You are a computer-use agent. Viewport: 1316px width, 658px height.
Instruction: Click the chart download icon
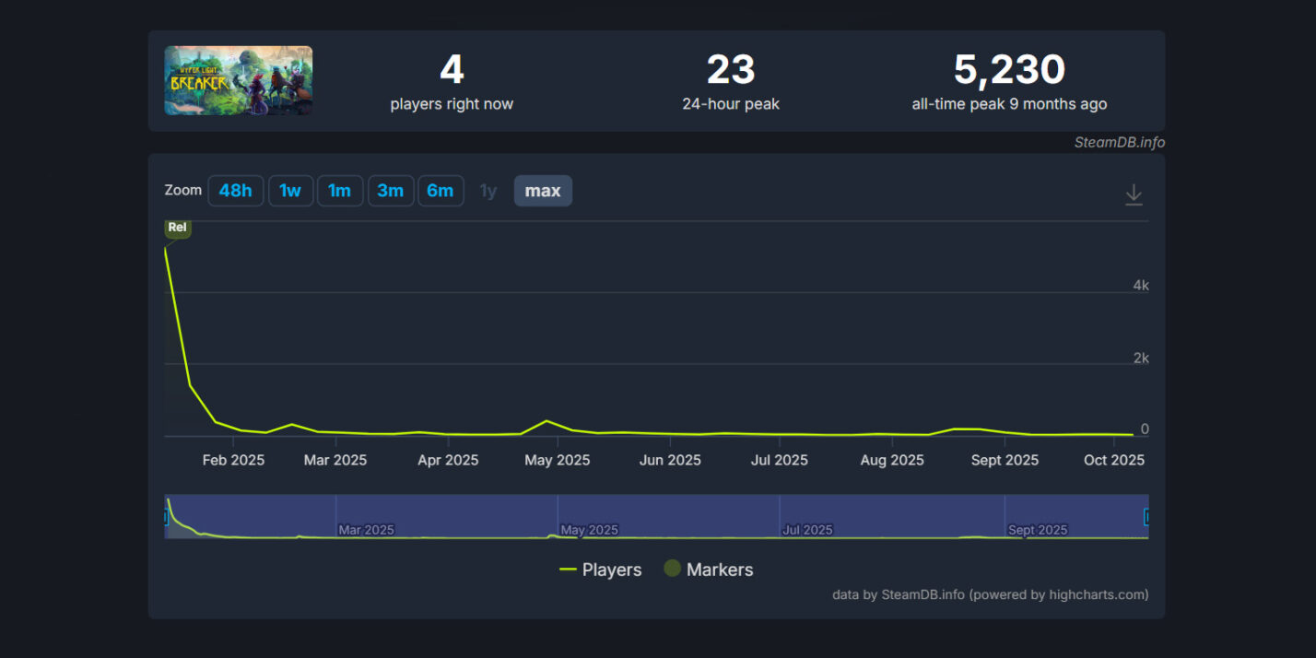coord(1134,194)
